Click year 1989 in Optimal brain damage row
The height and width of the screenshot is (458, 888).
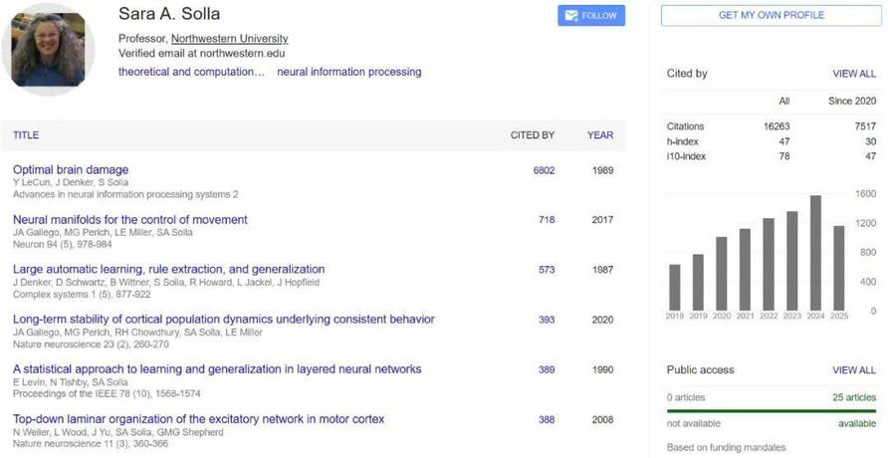(x=602, y=170)
